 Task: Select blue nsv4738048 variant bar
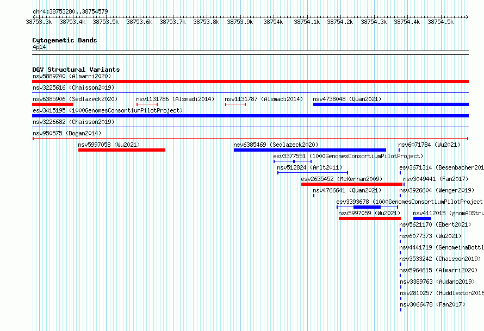click(391, 104)
